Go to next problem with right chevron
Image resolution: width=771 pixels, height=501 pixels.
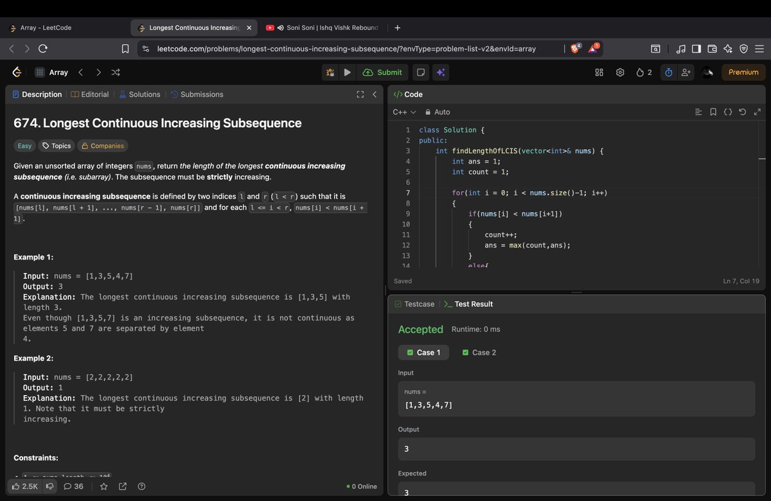coord(98,73)
